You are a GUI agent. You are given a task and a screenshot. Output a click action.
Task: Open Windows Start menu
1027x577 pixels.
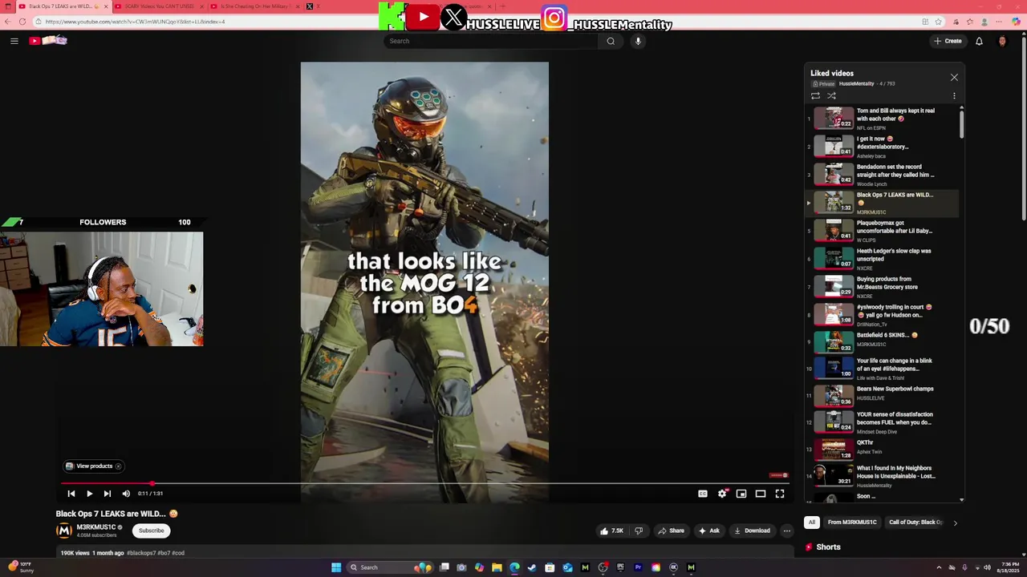tap(336, 567)
